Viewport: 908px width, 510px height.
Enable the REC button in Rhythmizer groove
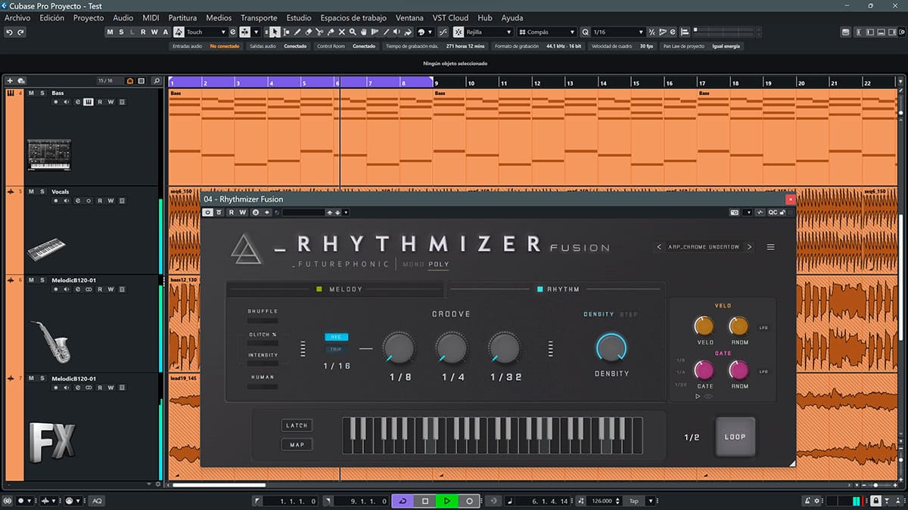coord(336,337)
